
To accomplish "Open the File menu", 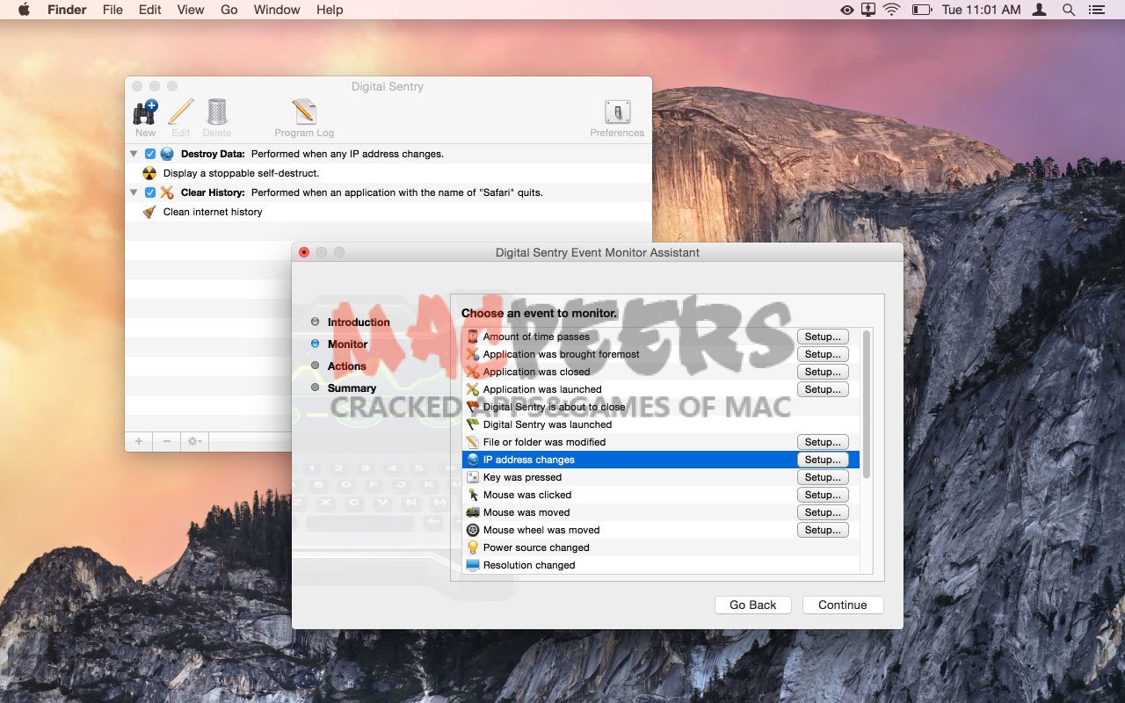I will [x=112, y=10].
